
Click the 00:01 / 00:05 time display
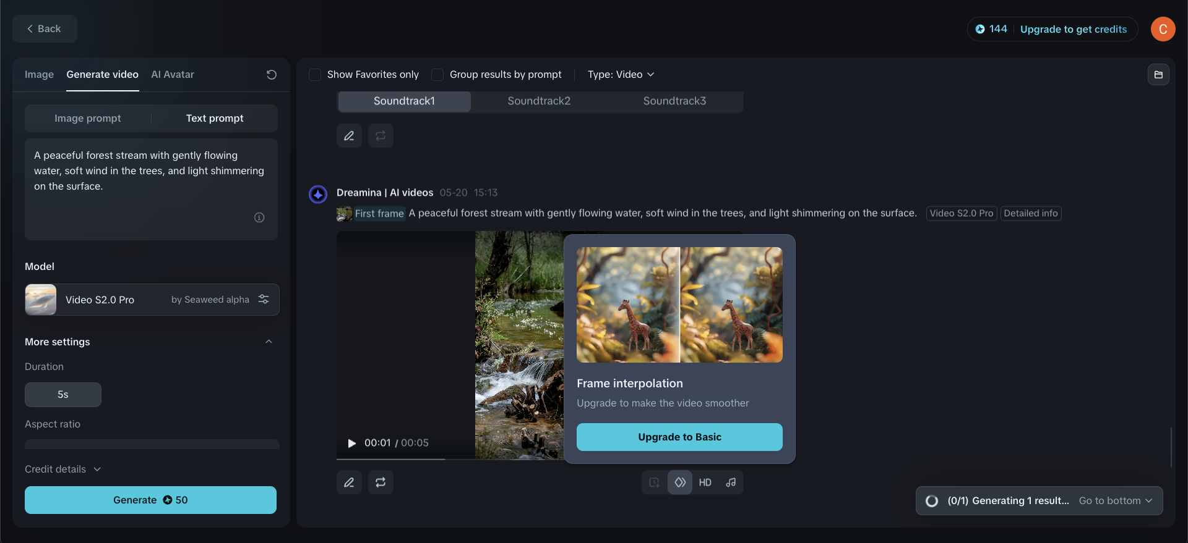397,443
